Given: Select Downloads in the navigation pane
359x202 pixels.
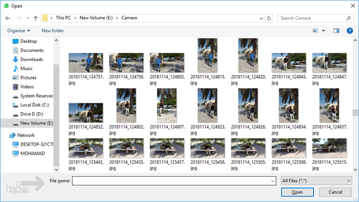Looking at the screenshot, I should point(31,59).
